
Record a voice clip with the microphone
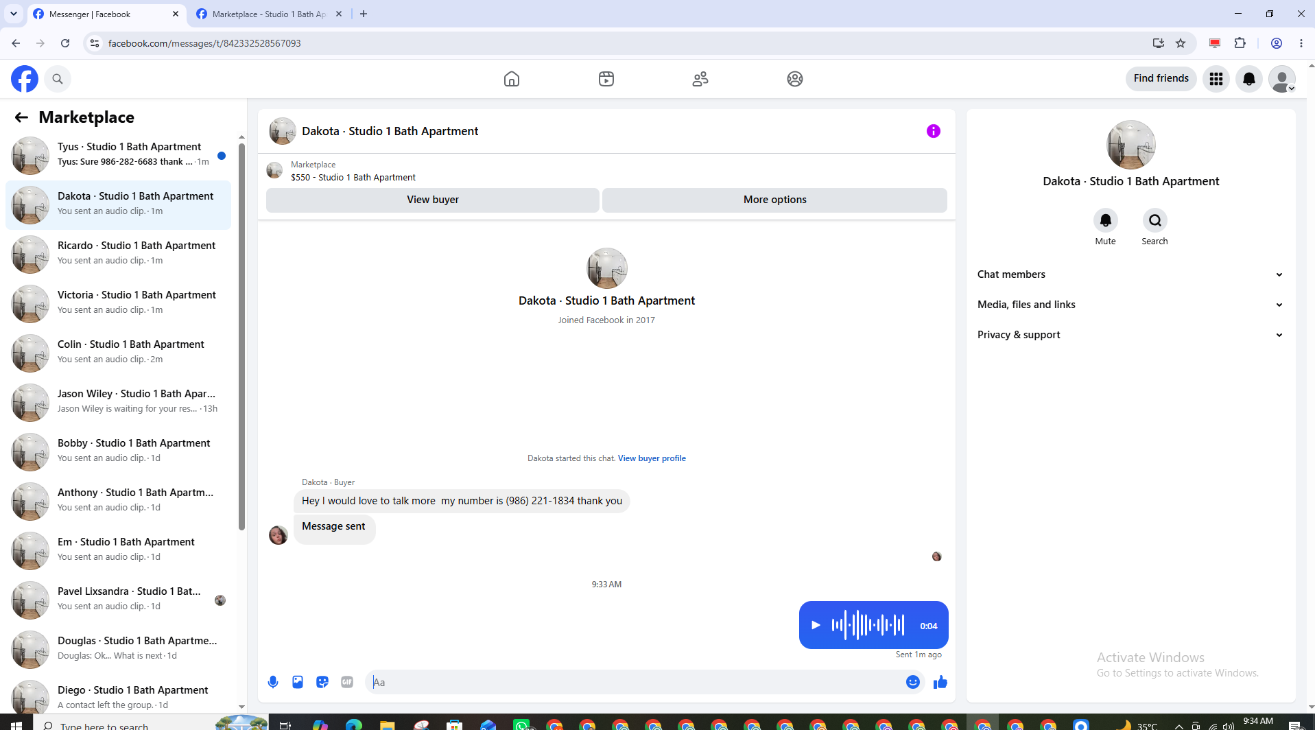click(273, 682)
